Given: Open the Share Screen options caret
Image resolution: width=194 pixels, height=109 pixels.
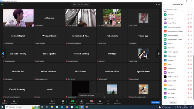Looking at the screenshot, I should (76, 101).
